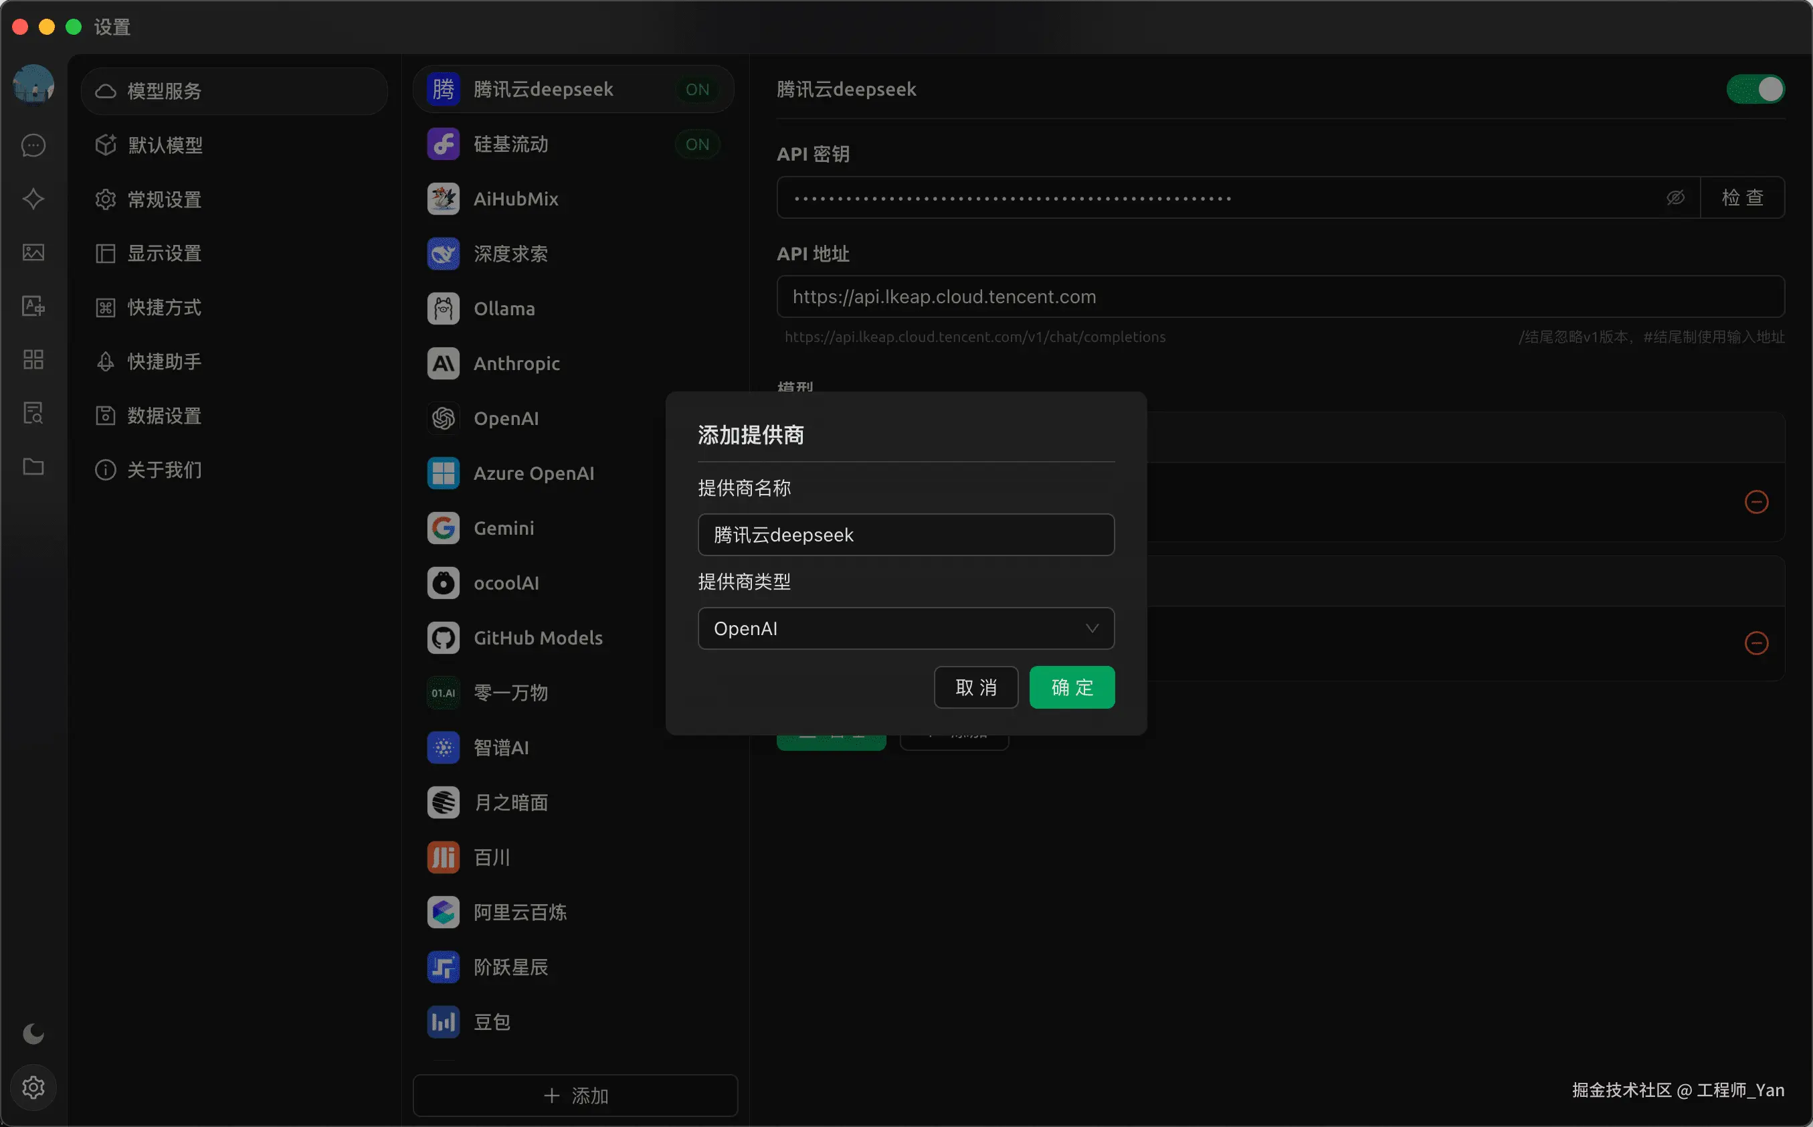Open the knowledge base sidebar icon
1813x1127 pixels.
(x=33, y=413)
